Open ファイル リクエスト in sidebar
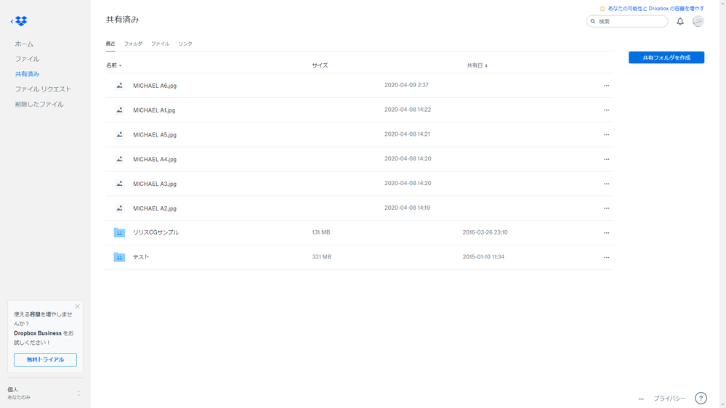Image resolution: width=726 pixels, height=408 pixels. click(x=43, y=89)
